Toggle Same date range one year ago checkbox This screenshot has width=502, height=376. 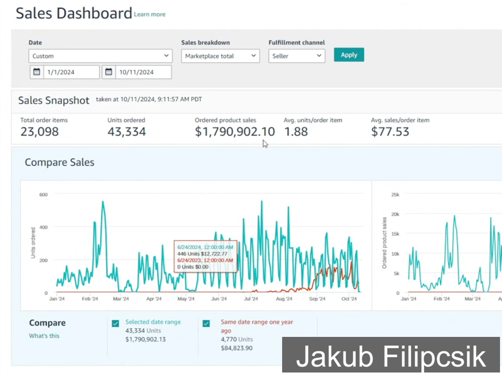click(206, 323)
